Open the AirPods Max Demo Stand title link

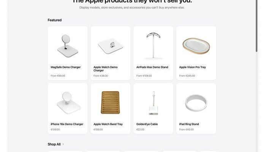(x=152, y=67)
